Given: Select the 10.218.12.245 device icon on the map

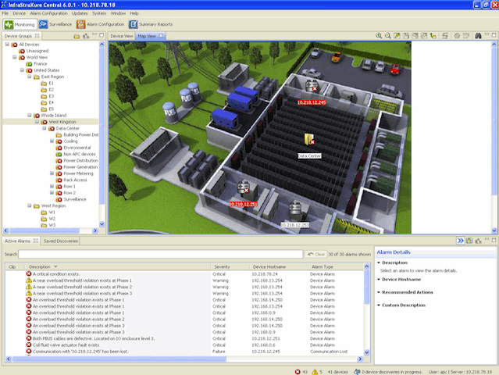Looking at the screenshot, I should coord(311,86).
